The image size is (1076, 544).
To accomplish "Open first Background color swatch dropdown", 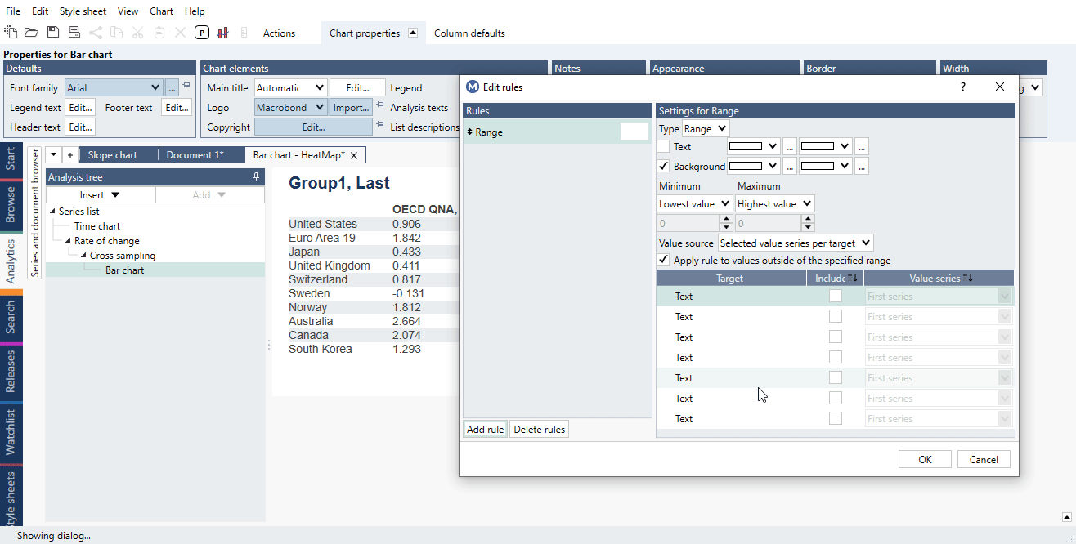I will click(754, 167).
